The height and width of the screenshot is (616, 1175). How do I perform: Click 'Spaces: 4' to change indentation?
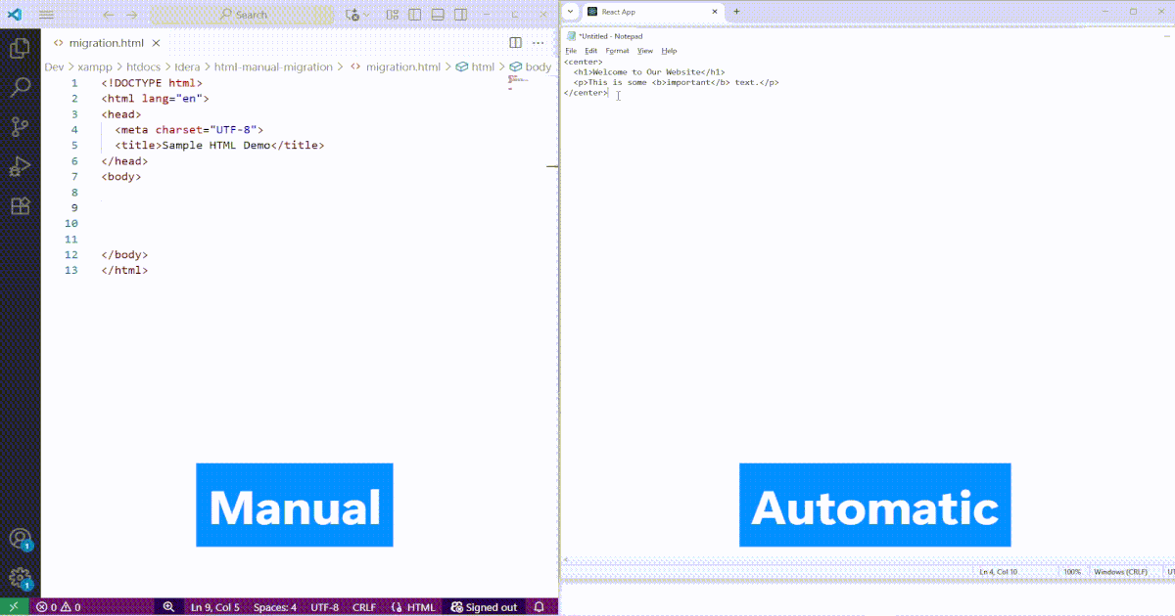(275, 606)
